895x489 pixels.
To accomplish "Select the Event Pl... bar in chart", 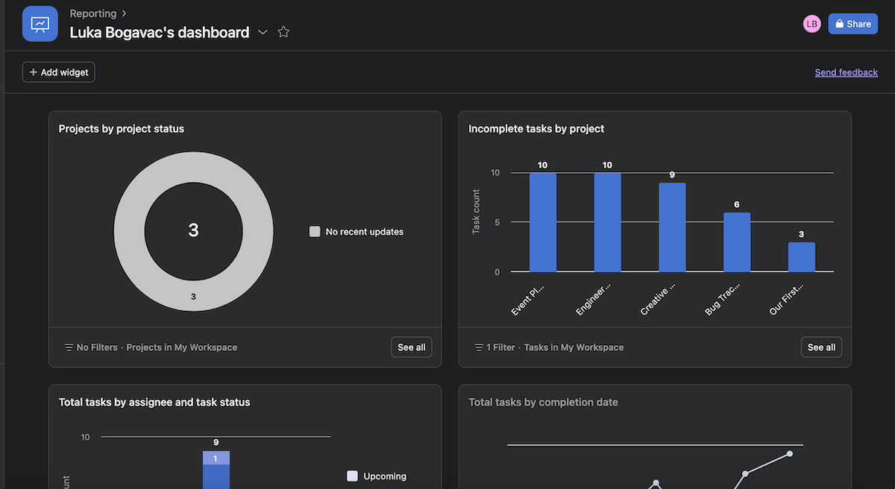I will 543,222.
